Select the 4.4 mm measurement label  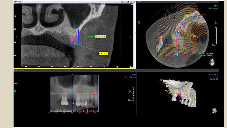(x=103, y=53)
